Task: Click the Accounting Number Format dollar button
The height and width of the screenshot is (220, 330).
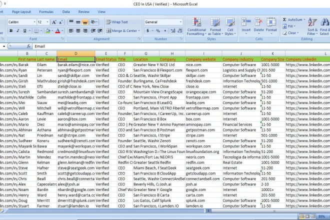Action: [x=147, y=30]
